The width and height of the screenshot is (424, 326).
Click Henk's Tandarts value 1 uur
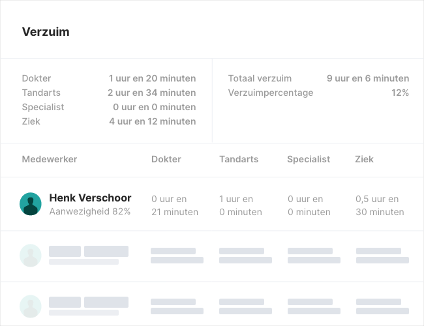click(236, 199)
